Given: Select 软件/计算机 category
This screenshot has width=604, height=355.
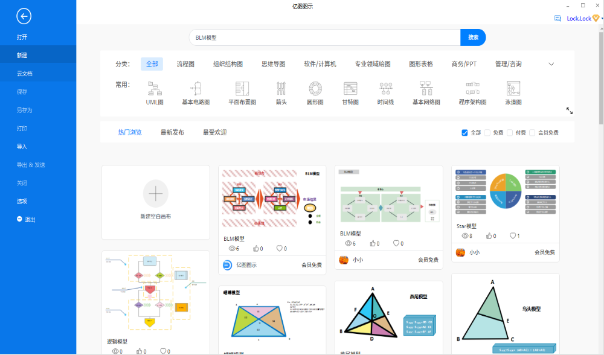Looking at the screenshot, I should tap(320, 64).
